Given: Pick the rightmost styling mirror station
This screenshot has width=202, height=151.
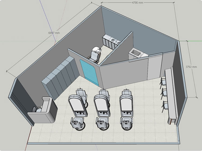Looking at the screenshot, I should coord(126,105).
